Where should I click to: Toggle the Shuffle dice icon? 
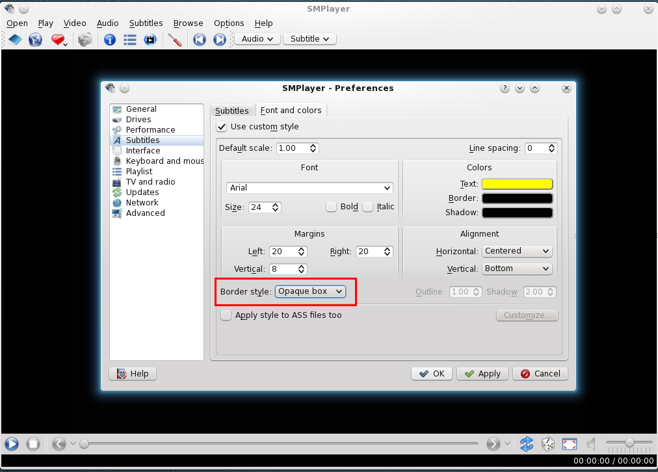pyautogui.click(x=547, y=444)
